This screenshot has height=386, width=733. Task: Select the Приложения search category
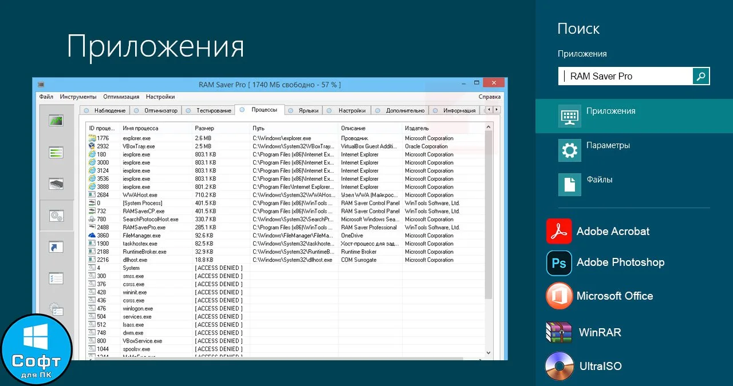tap(634, 116)
